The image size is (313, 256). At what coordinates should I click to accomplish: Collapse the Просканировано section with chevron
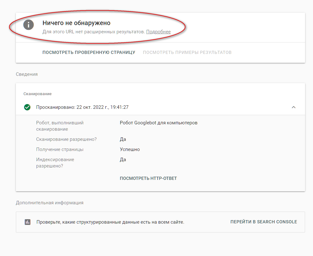(293, 107)
